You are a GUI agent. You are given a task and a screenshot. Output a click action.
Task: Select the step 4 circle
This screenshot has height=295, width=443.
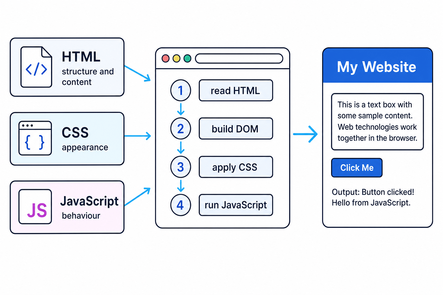point(181,205)
